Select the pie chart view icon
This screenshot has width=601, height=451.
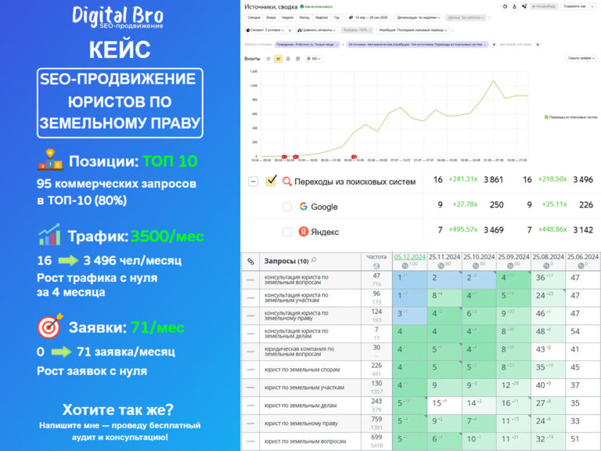click(x=268, y=59)
